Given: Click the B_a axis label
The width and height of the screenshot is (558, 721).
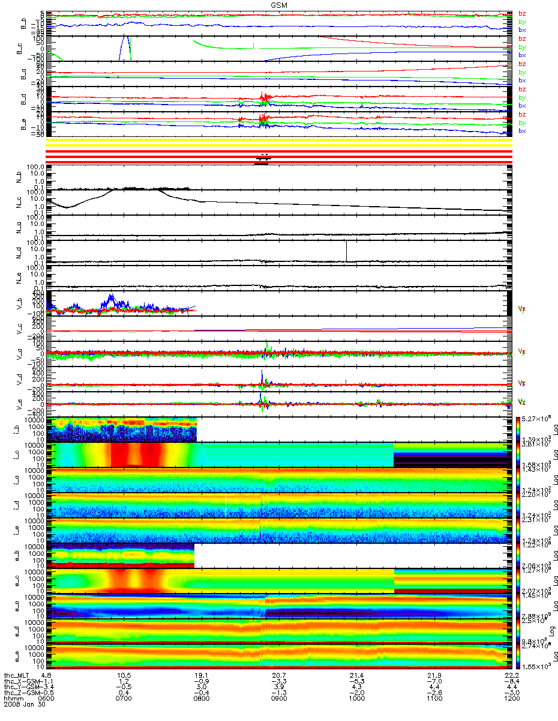Looking at the screenshot, I should [x=23, y=73].
